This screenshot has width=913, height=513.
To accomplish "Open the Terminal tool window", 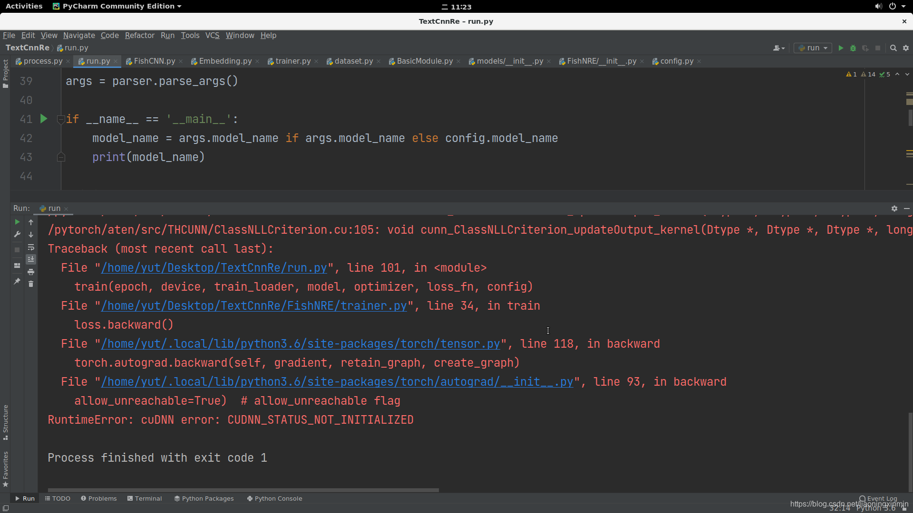I will tap(145, 498).
